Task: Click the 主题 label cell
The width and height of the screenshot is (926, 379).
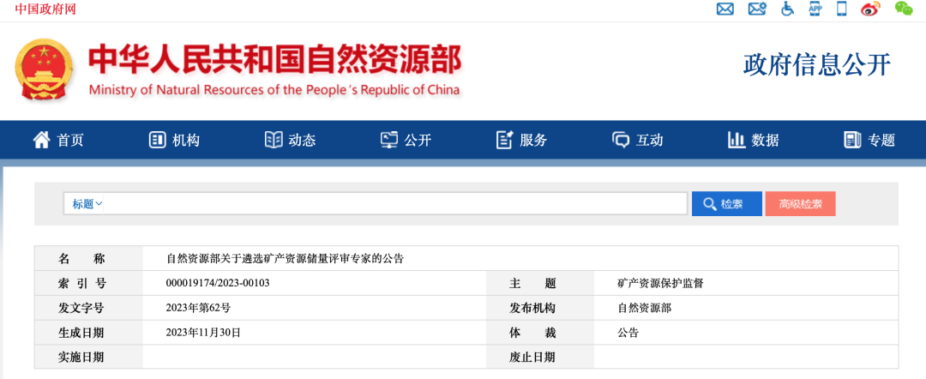Action: click(x=540, y=283)
